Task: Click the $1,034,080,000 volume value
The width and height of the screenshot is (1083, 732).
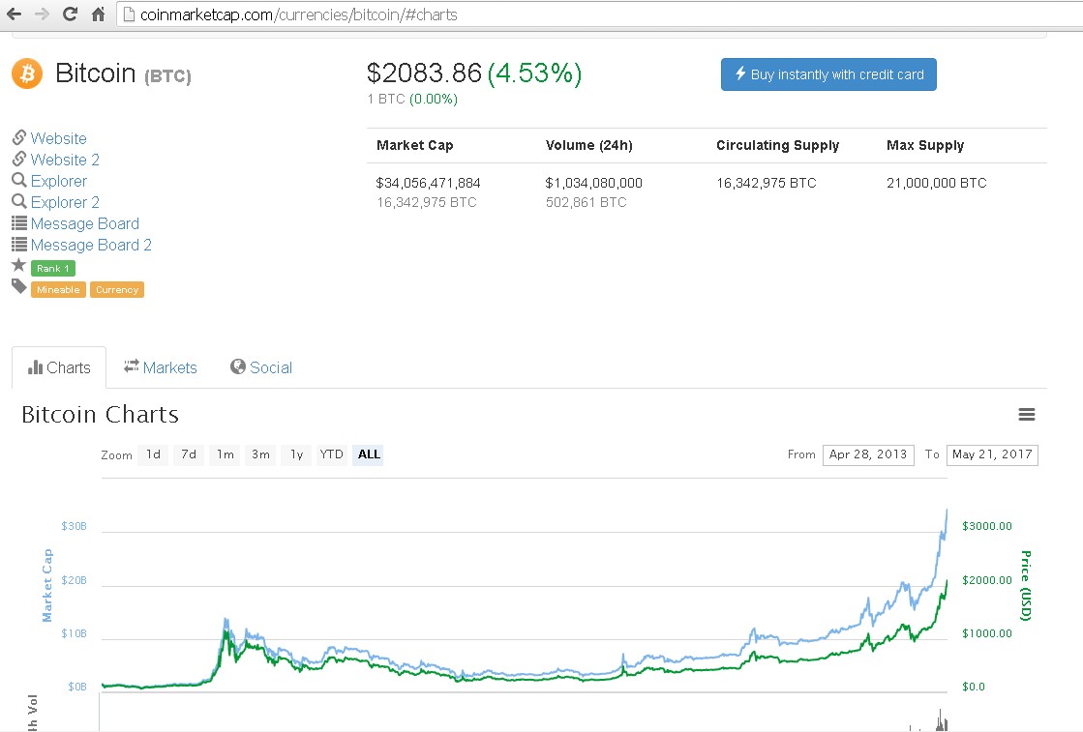Action: [594, 183]
